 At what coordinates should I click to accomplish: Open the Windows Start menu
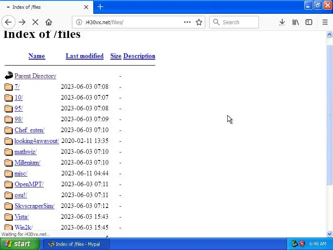20,244
